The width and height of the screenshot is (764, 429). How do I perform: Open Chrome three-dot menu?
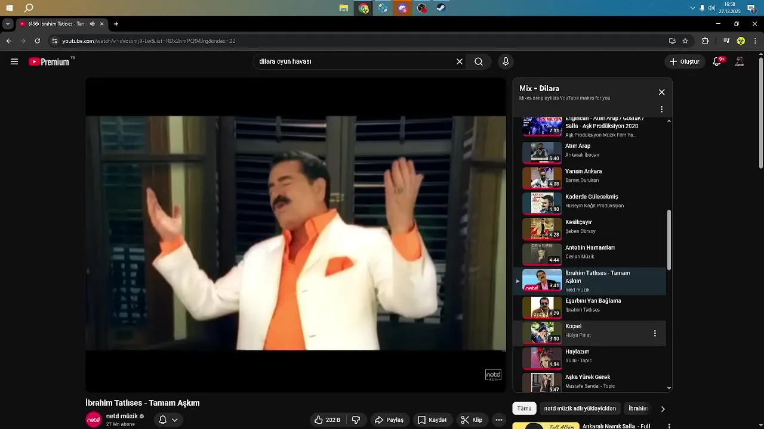(756, 41)
